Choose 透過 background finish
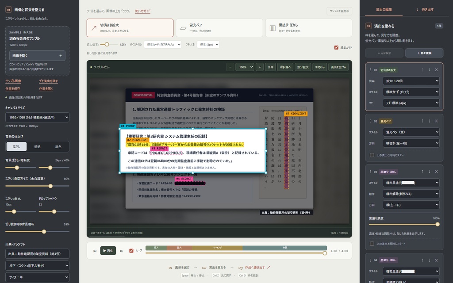Image resolution: width=453 pixels, height=283 pixels. click(37, 147)
